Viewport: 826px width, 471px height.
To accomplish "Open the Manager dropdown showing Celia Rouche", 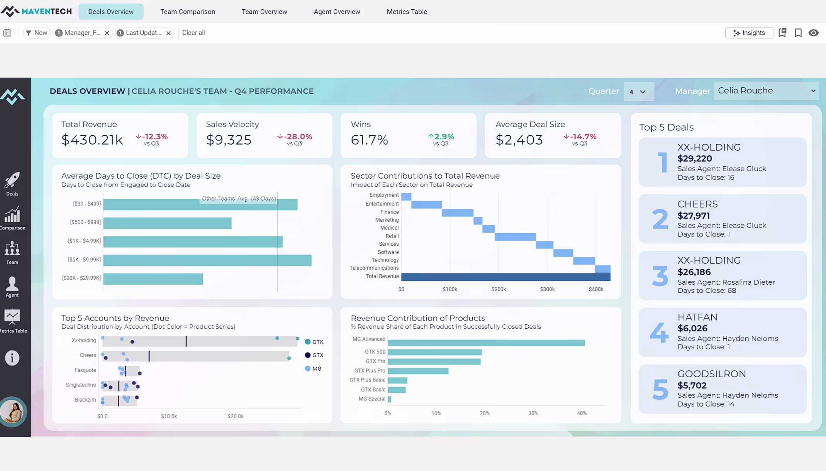I will 766,91.
